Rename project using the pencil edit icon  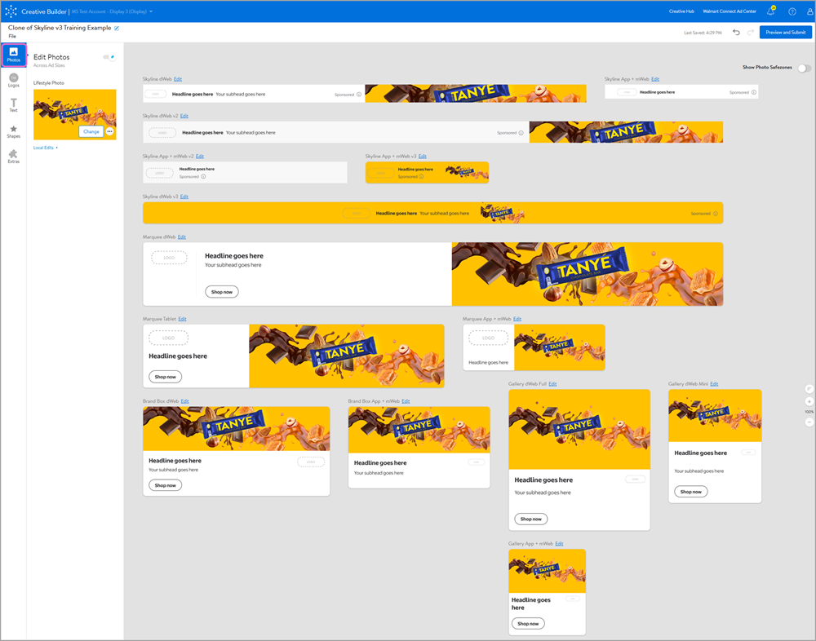click(x=117, y=28)
